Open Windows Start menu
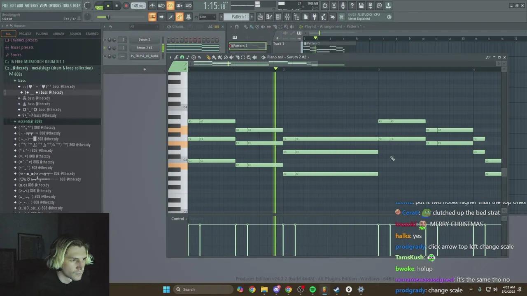The width and height of the screenshot is (527, 296). (166, 289)
